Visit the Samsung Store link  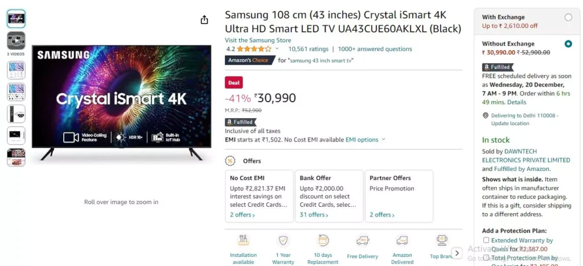[x=258, y=40]
